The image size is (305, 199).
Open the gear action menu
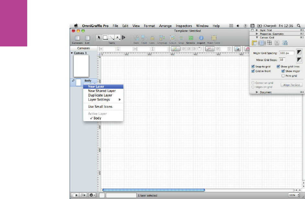point(92,195)
